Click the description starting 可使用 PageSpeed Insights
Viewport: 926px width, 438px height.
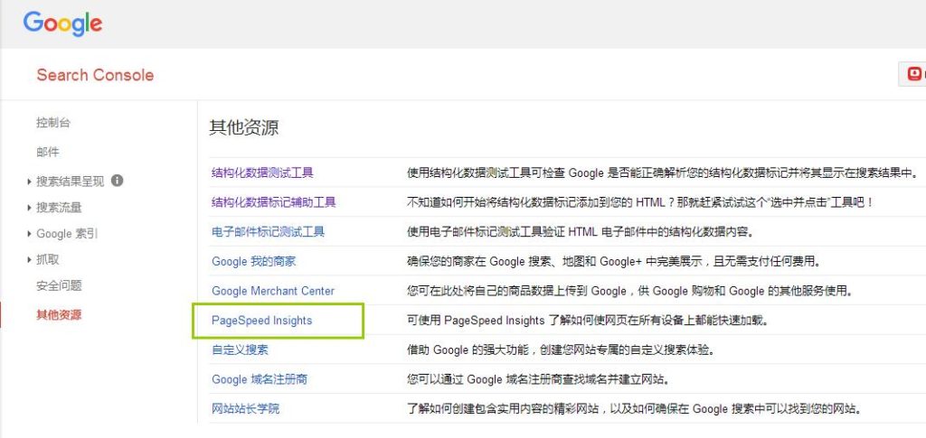(589, 320)
